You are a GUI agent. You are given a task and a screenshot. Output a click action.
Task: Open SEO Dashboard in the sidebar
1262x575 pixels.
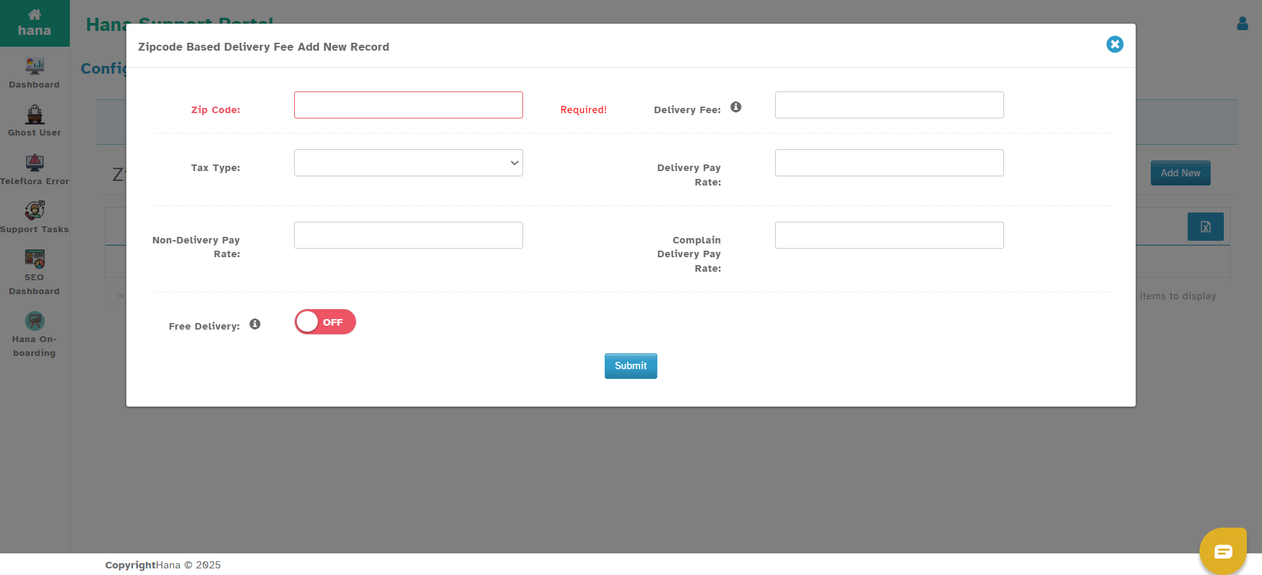pos(34,272)
